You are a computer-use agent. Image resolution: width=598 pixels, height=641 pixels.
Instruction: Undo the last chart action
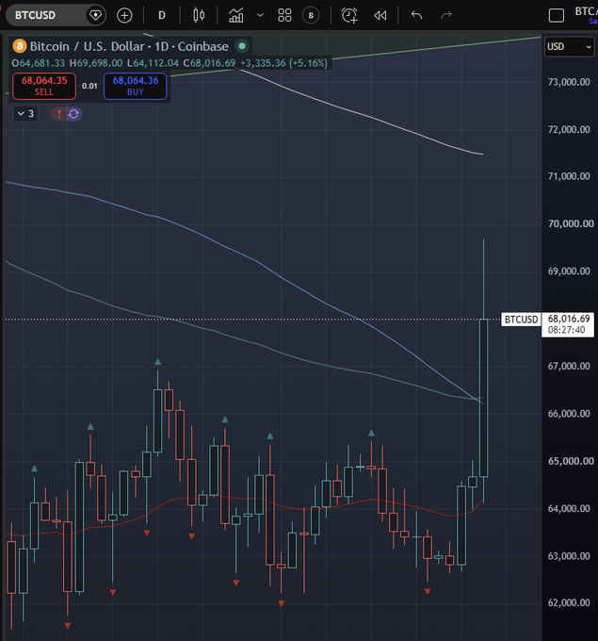pyautogui.click(x=416, y=15)
